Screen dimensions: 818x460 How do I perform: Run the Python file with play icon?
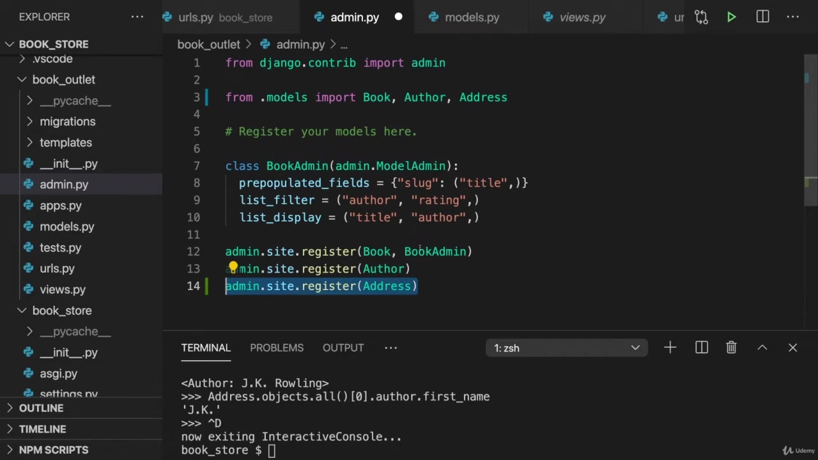click(x=731, y=17)
